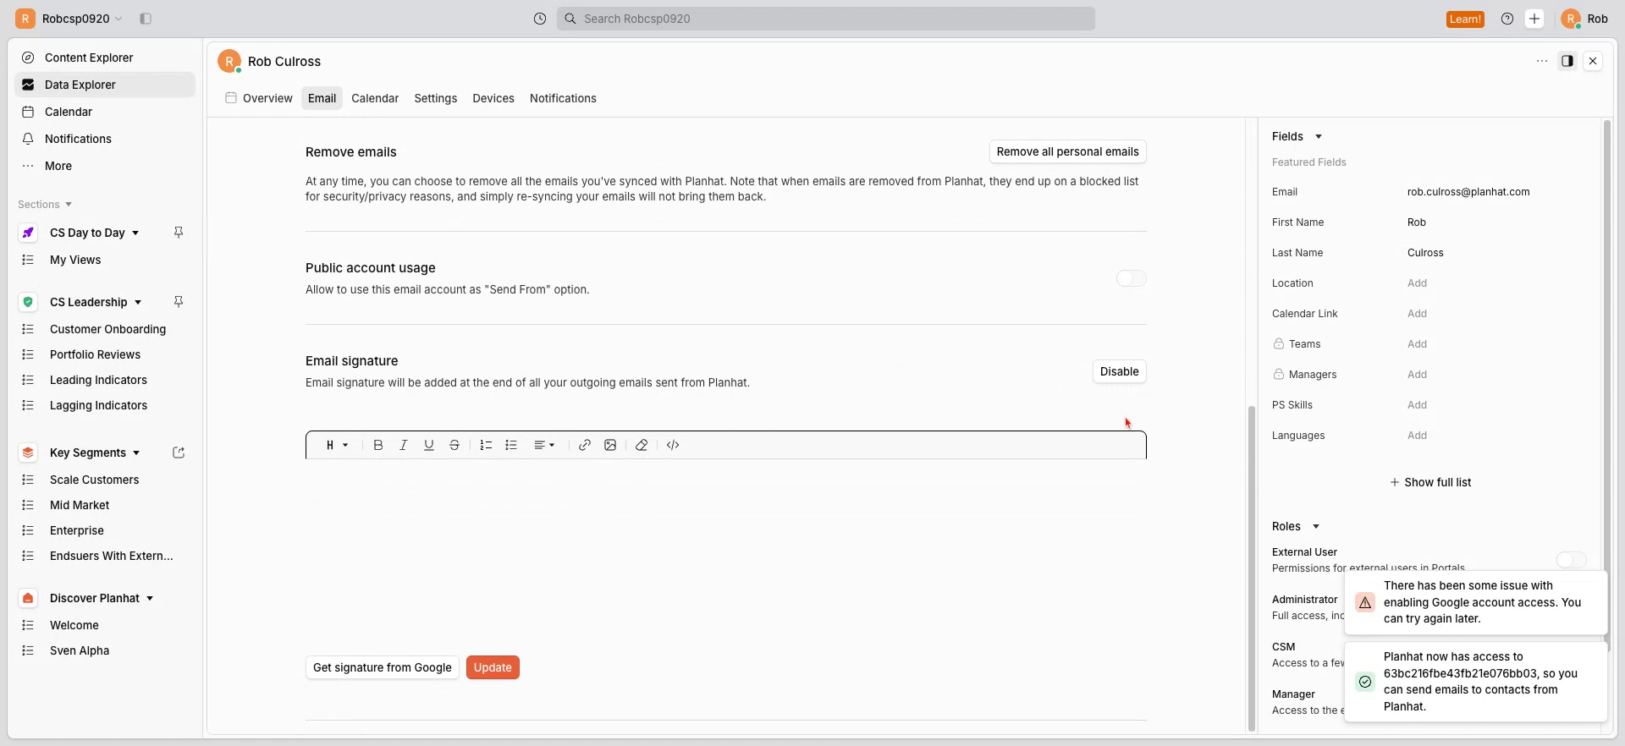Open Key Segments in external view icon
This screenshot has height=746, width=1625.
pos(179,453)
